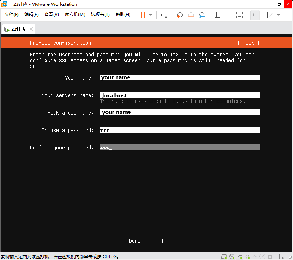Restore down the VMware window
The width and height of the screenshot is (293, 260).
[x=279, y=4]
